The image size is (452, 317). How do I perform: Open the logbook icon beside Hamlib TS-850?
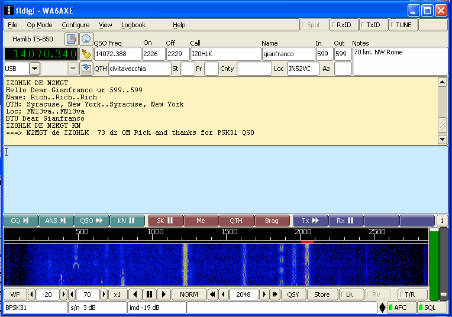71,39
